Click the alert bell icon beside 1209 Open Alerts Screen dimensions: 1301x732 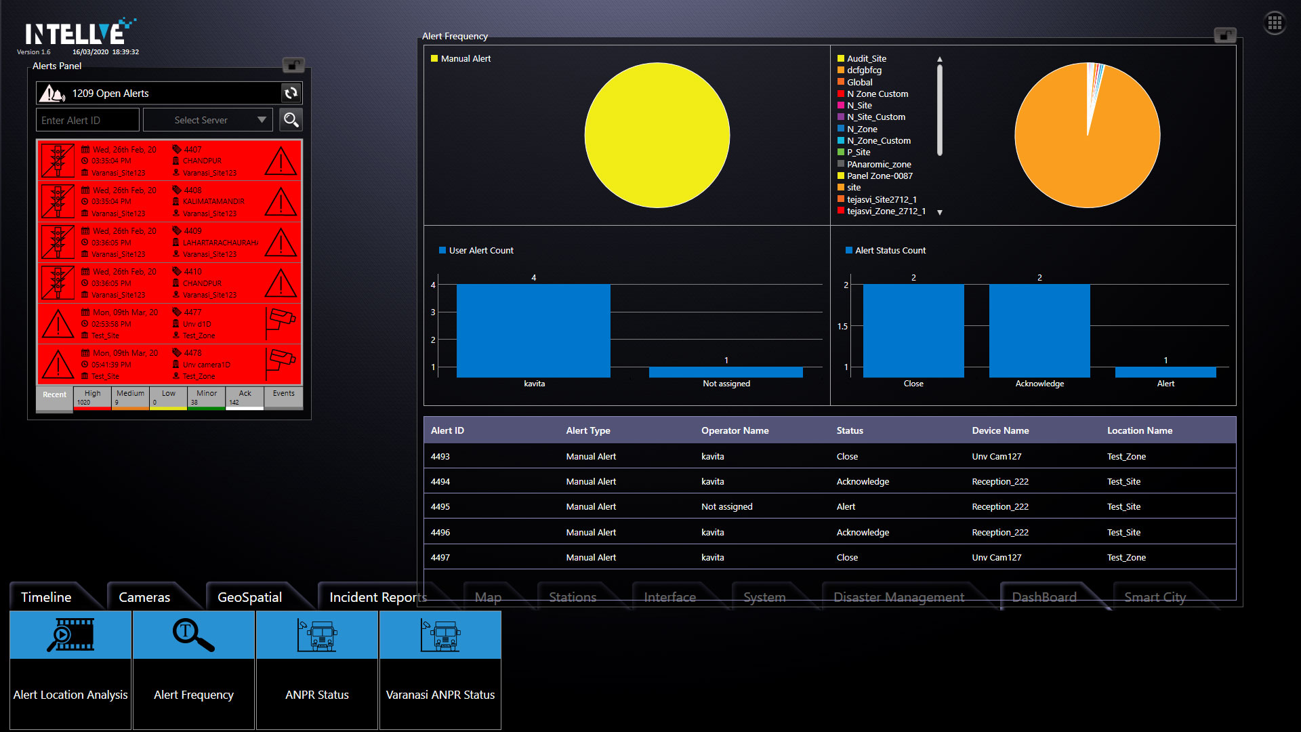tap(52, 93)
